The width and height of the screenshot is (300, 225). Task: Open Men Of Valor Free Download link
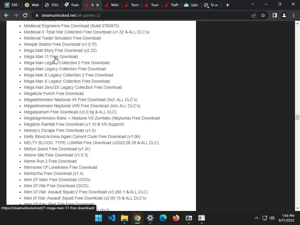coord(57,180)
